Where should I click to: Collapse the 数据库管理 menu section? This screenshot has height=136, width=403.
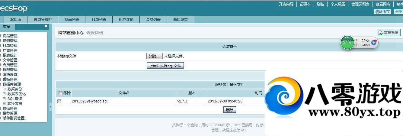(x=12, y=84)
